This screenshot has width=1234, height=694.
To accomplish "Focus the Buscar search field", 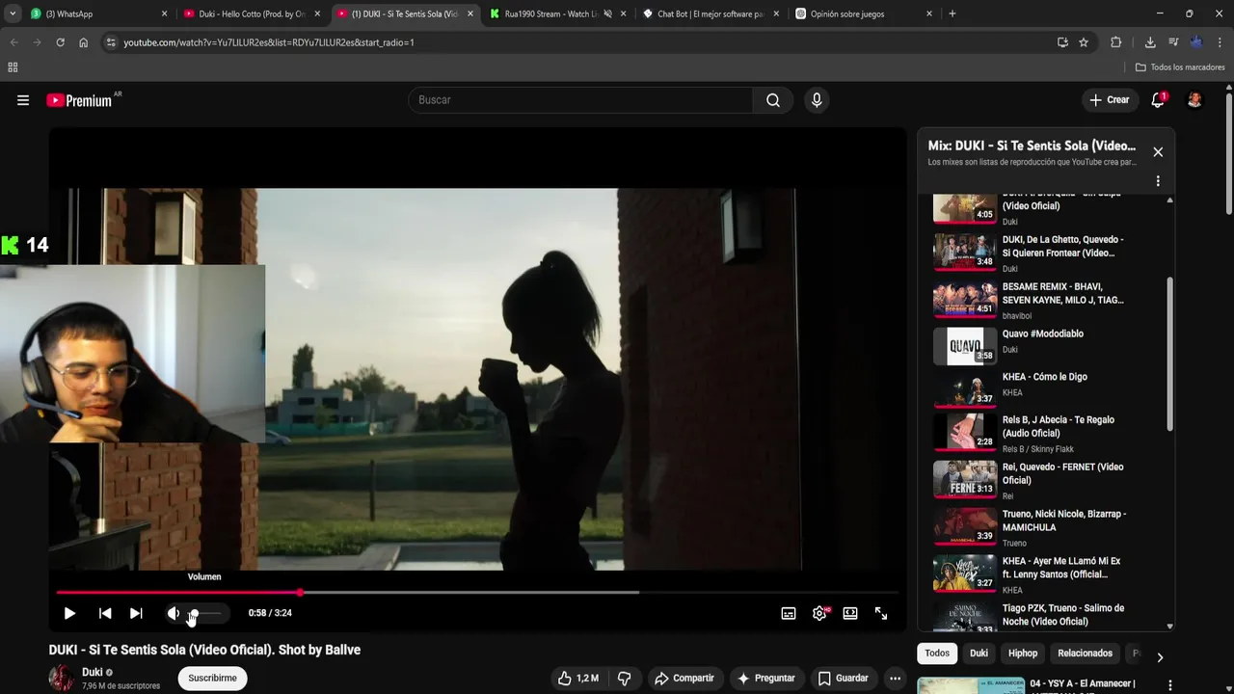I will tap(580, 100).
